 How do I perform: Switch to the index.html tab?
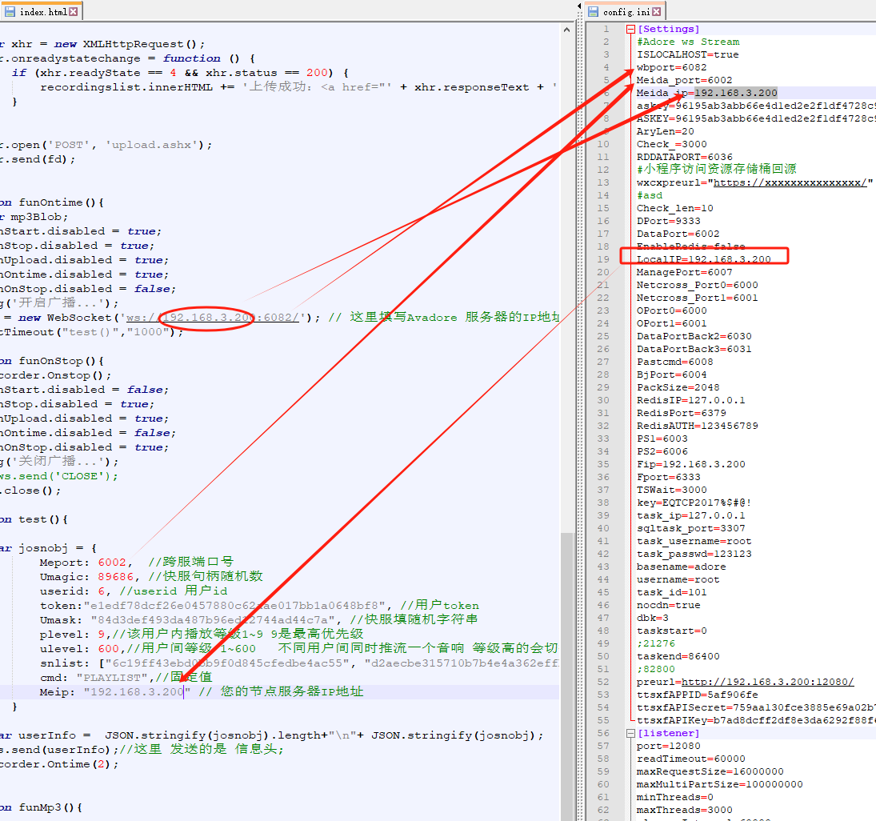[42, 11]
